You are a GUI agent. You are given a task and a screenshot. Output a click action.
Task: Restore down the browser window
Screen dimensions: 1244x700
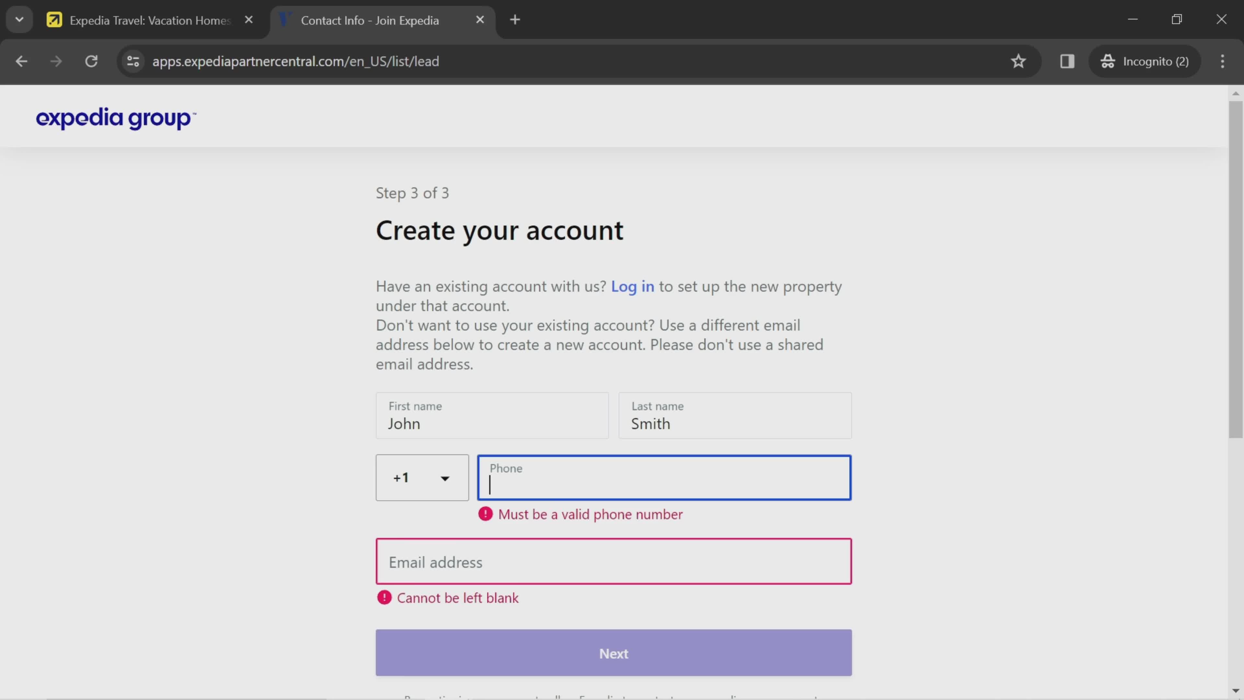point(1177,20)
